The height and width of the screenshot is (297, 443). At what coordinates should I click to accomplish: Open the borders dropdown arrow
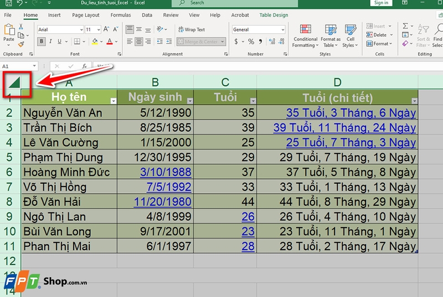coord(84,41)
